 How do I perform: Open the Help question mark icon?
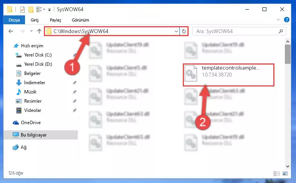pos(286,20)
